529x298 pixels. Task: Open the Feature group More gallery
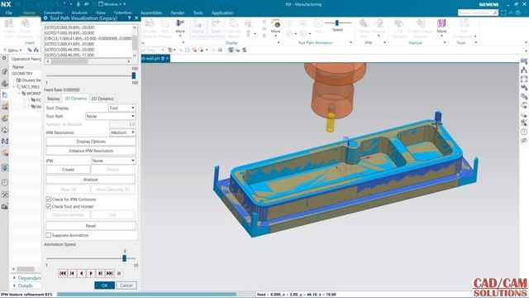pos(441,27)
